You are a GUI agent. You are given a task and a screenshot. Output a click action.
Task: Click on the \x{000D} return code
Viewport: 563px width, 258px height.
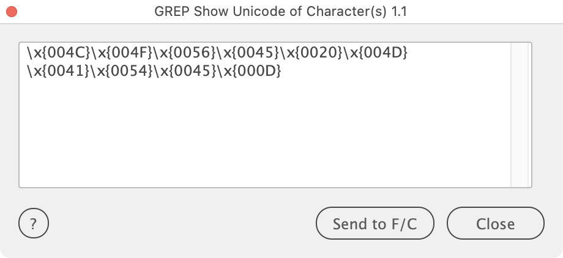tap(249, 72)
